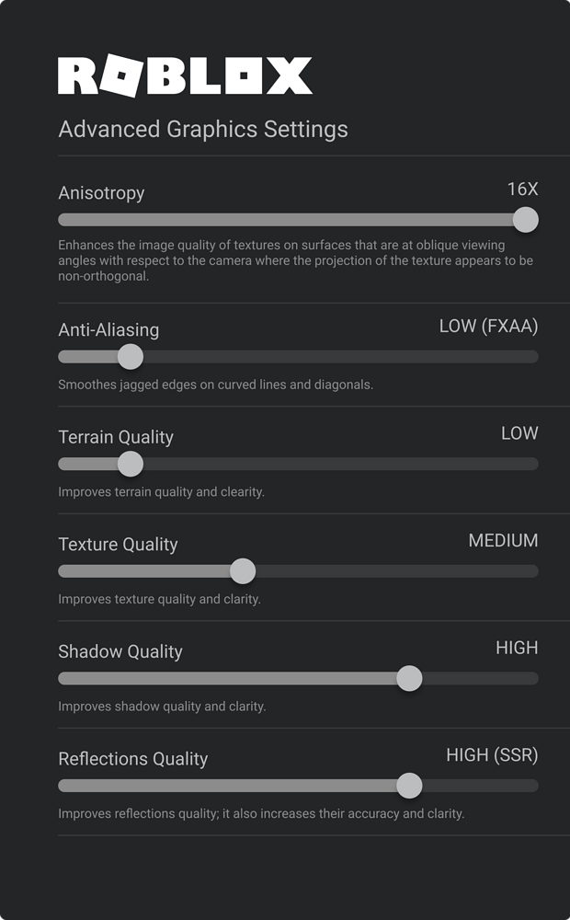Click the Texture Quality slider thumb

click(x=243, y=571)
